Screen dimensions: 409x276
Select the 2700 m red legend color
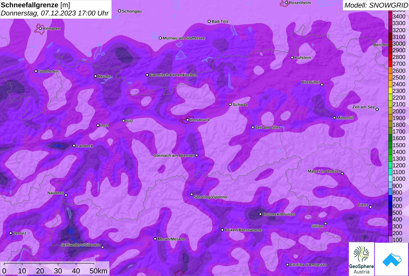[x=390, y=64]
